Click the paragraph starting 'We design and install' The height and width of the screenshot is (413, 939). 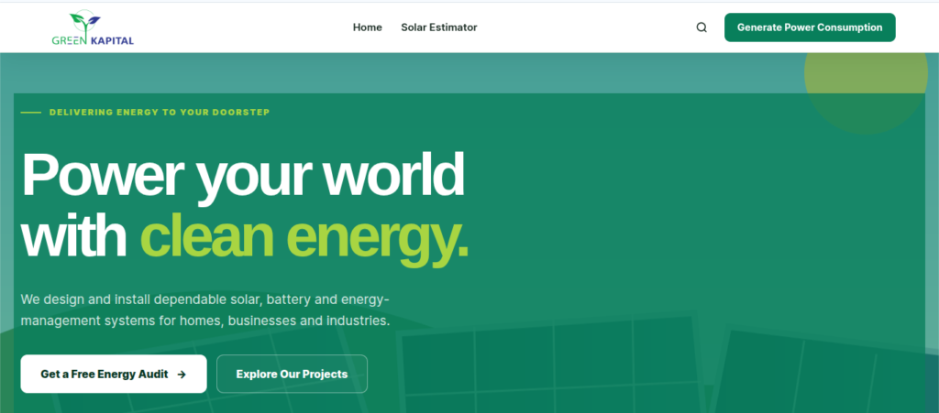coord(205,310)
